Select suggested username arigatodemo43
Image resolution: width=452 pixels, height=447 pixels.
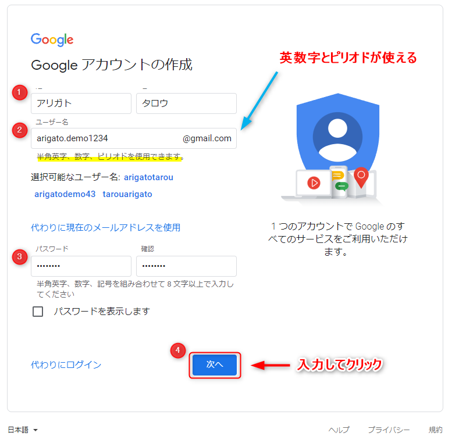[65, 194]
